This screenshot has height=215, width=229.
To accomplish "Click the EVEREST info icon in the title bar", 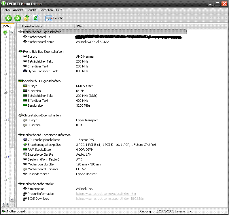I will pos(3,3).
